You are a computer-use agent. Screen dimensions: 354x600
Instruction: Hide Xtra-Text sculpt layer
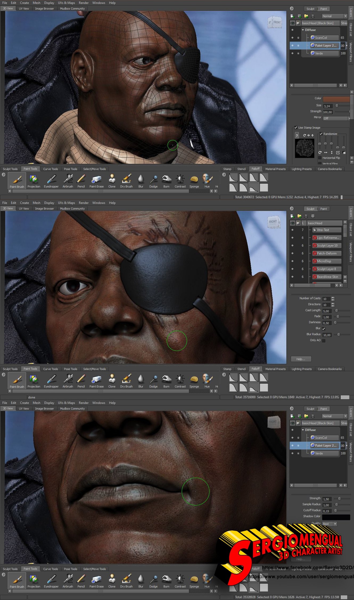pyautogui.click(x=292, y=230)
